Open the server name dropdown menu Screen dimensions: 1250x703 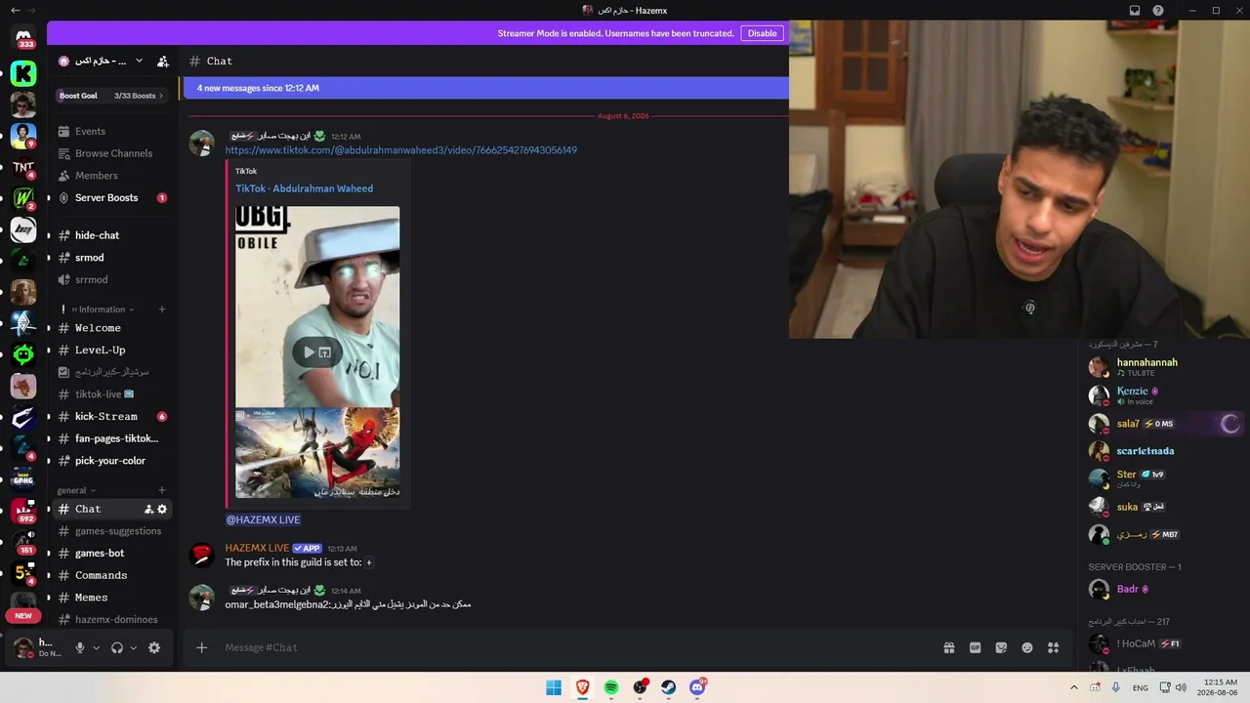coord(139,61)
